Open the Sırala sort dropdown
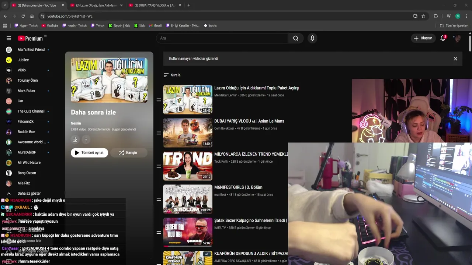 [x=172, y=75]
